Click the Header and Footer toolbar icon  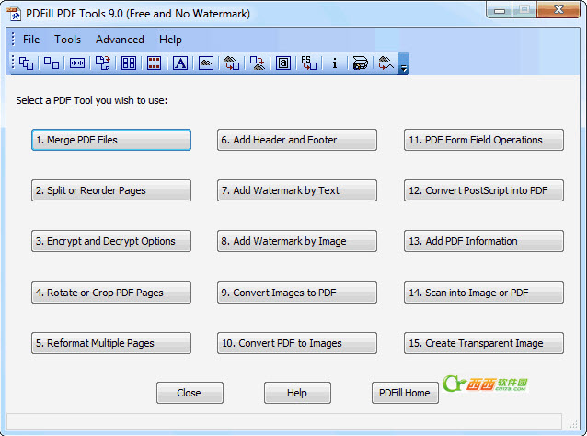[x=154, y=63]
